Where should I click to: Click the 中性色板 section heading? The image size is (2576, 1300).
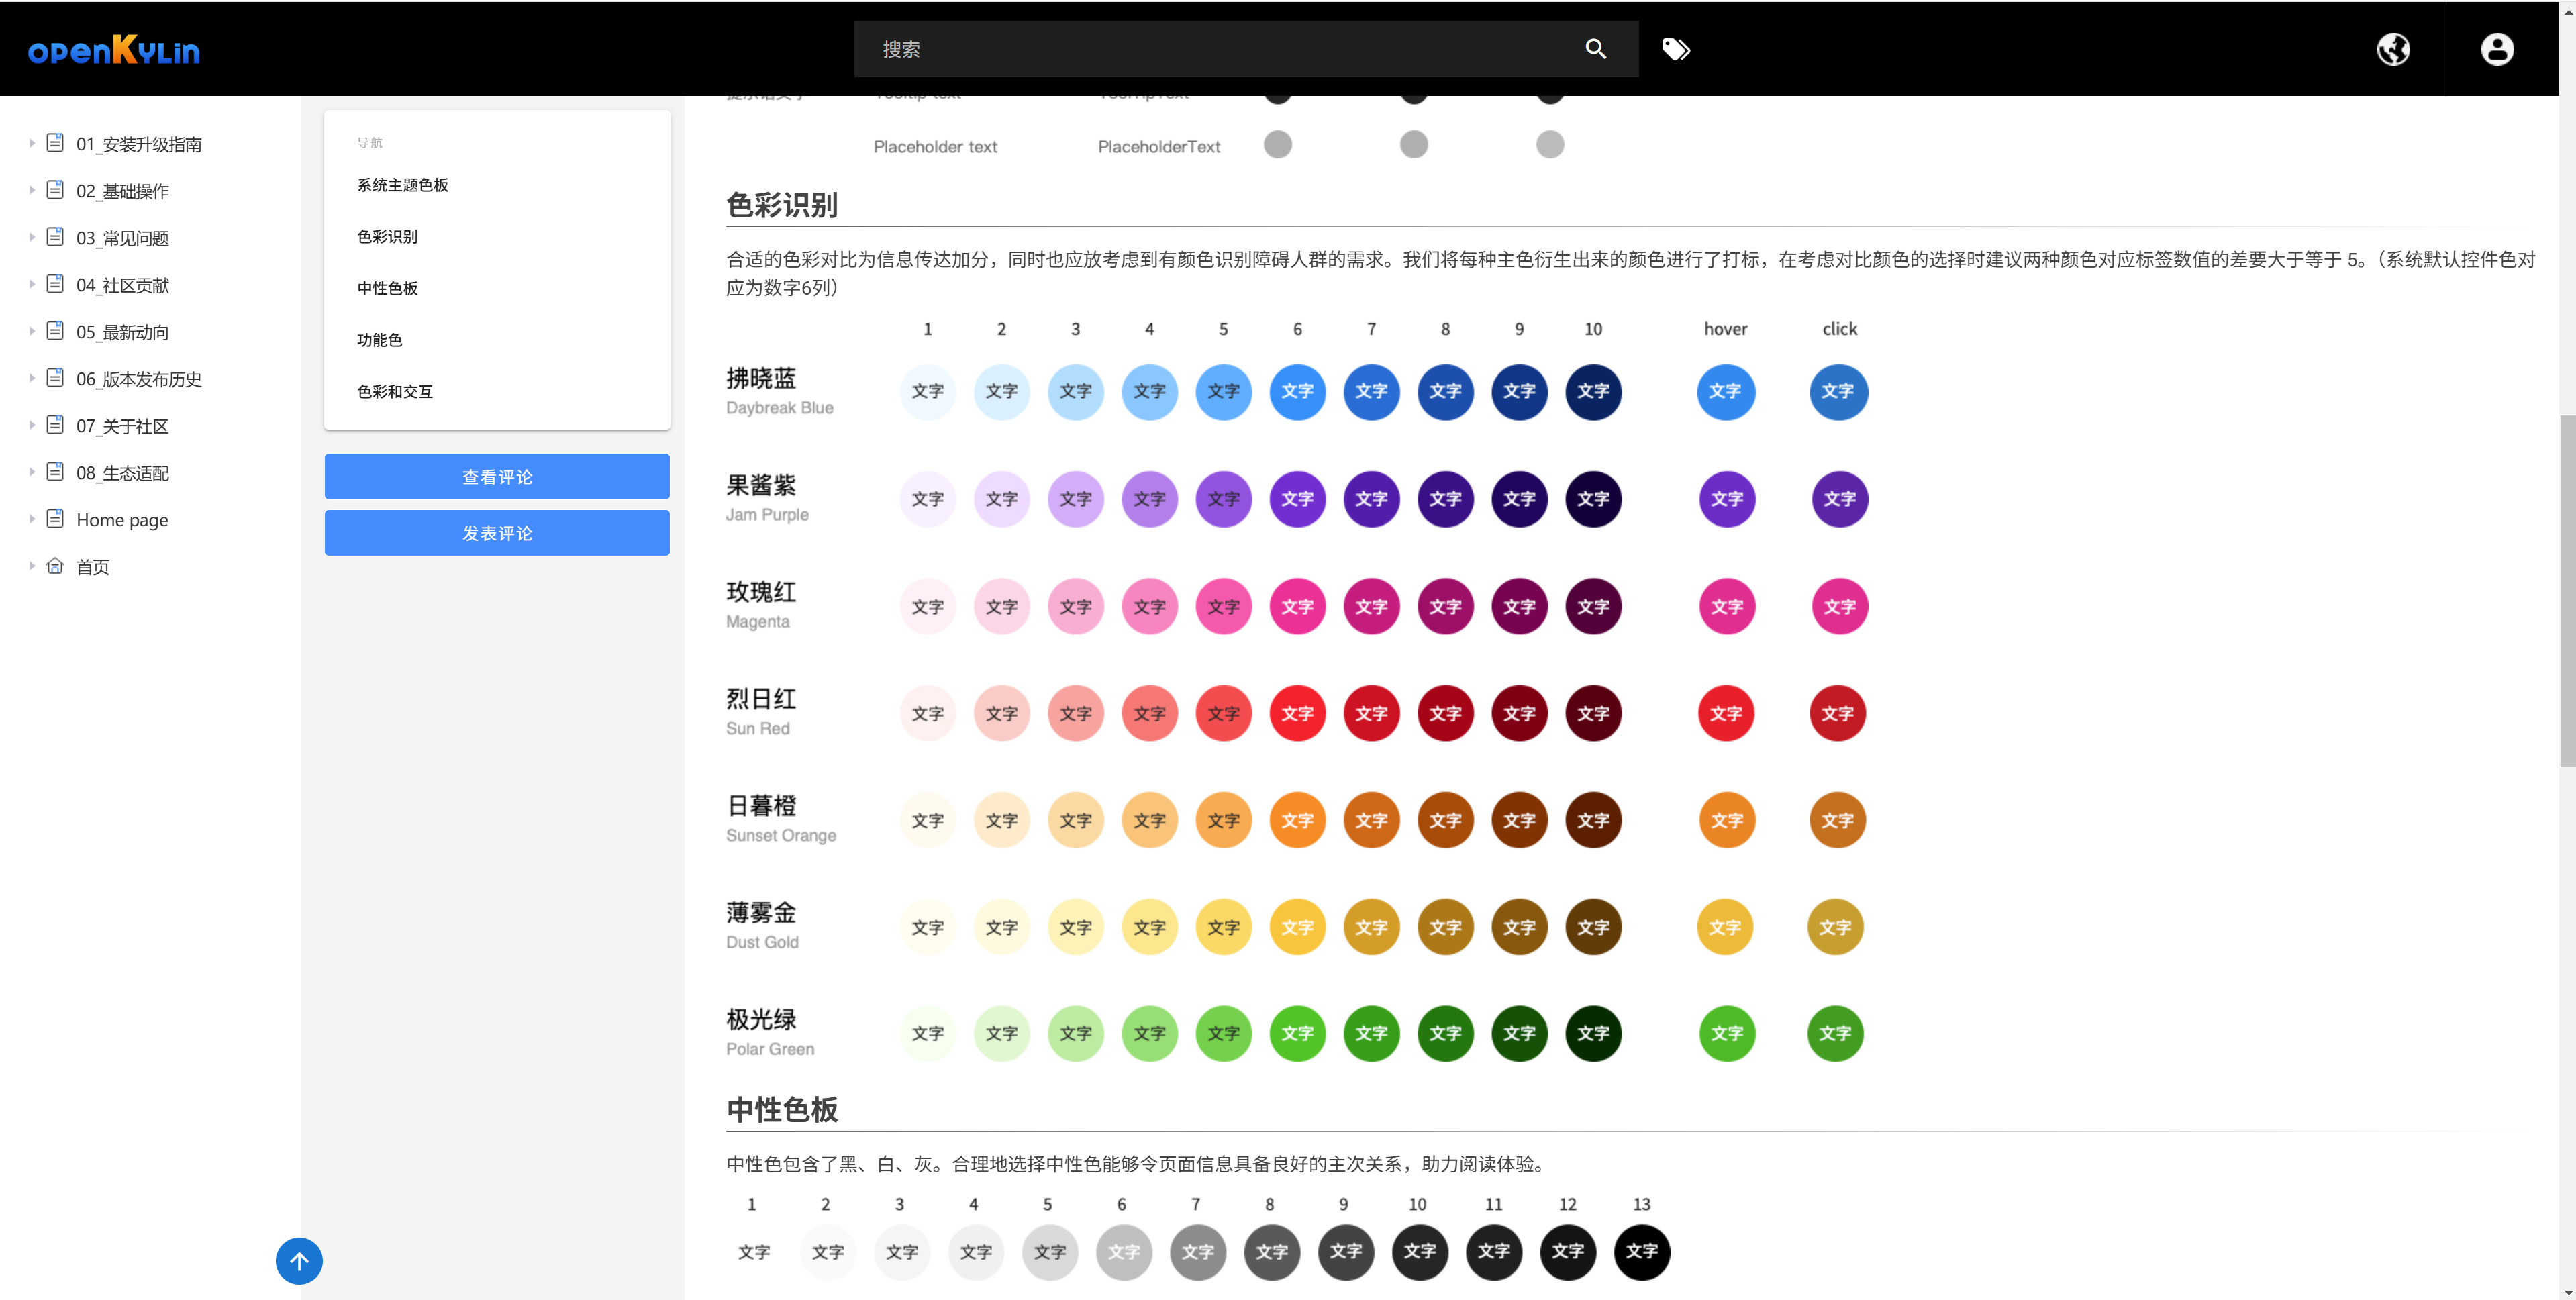(x=782, y=1110)
